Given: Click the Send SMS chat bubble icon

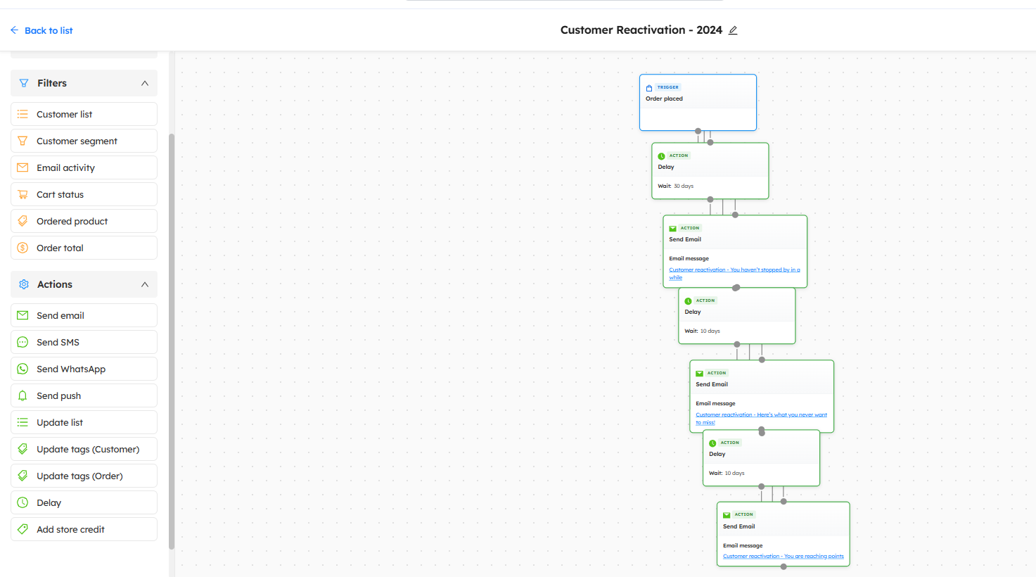Looking at the screenshot, I should (x=23, y=342).
